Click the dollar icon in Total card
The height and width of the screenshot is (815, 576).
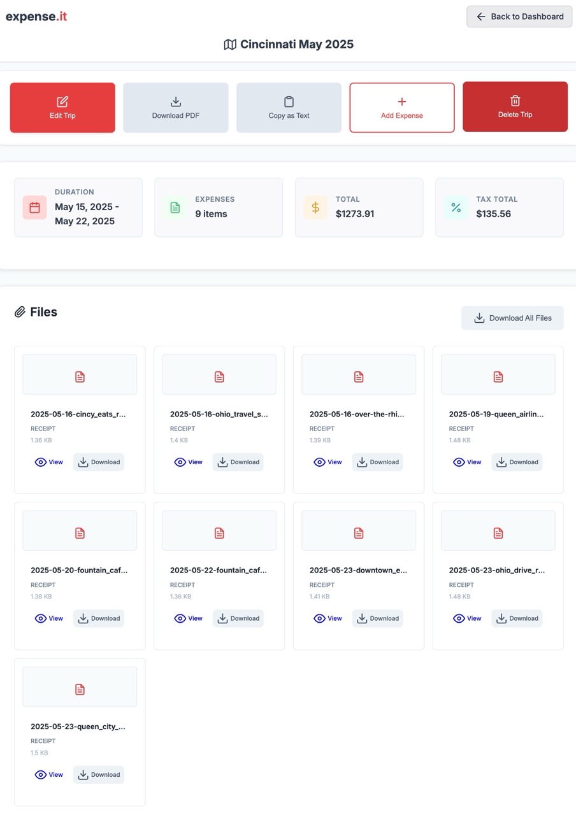click(x=315, y=208)
